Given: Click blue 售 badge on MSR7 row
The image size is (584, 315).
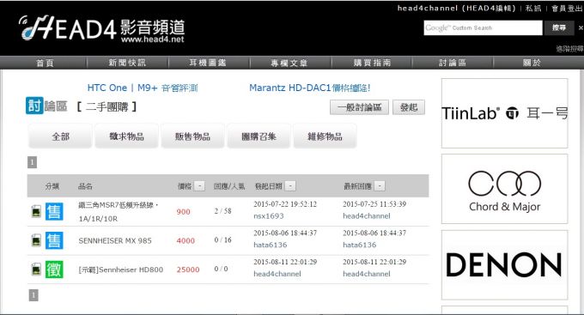Looking at the screenshot, I should pos(54,211).
